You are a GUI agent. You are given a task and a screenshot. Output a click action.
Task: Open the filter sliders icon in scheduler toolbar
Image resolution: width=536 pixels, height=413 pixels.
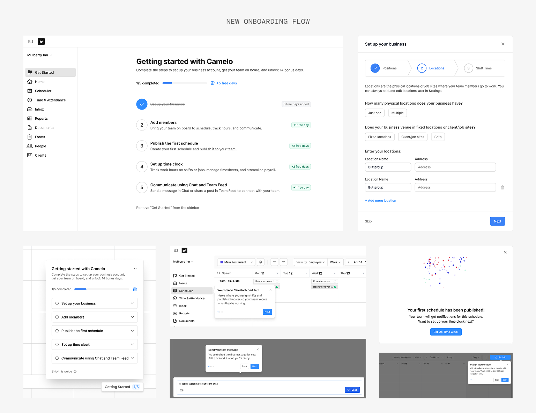click(x=274, y=262)
